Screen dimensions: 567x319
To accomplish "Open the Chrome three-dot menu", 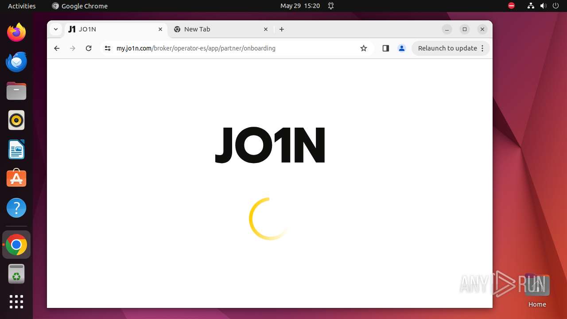I will (482, 48).
